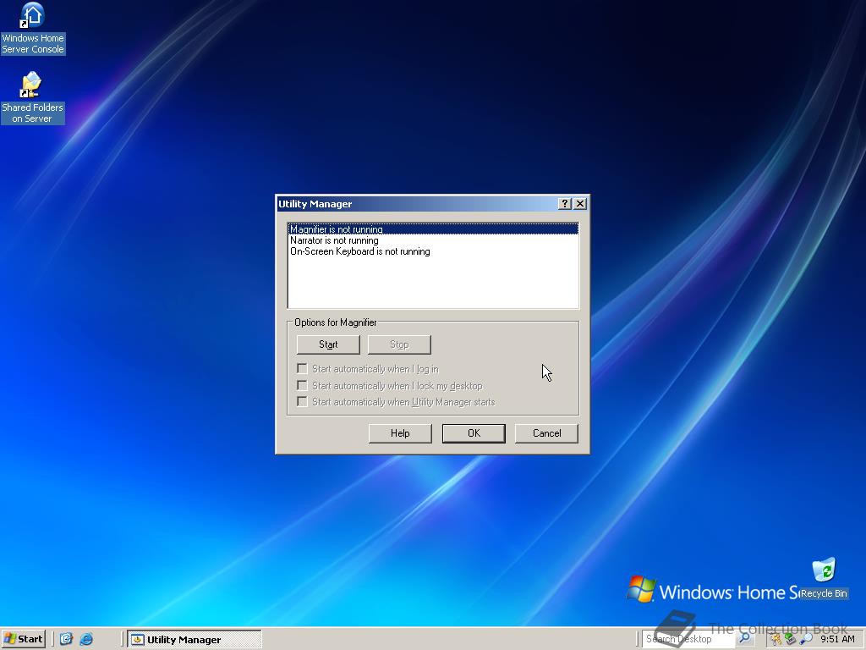
Task: Open Help in Utility Manager
Action: click(400, 433)
